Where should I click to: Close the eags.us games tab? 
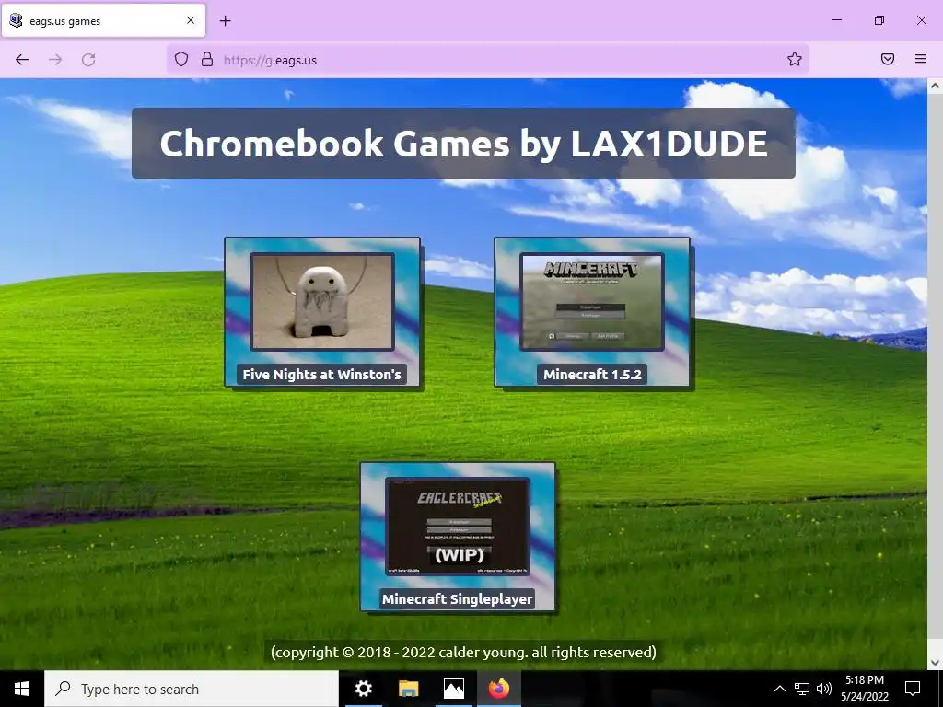pyautogui.click(x=191, y=20)
